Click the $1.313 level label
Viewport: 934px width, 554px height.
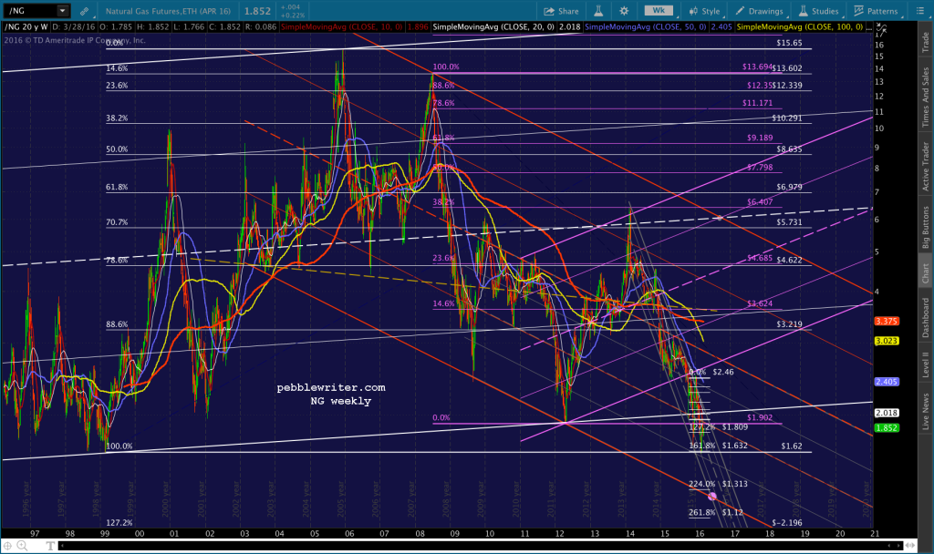[735, 484]
